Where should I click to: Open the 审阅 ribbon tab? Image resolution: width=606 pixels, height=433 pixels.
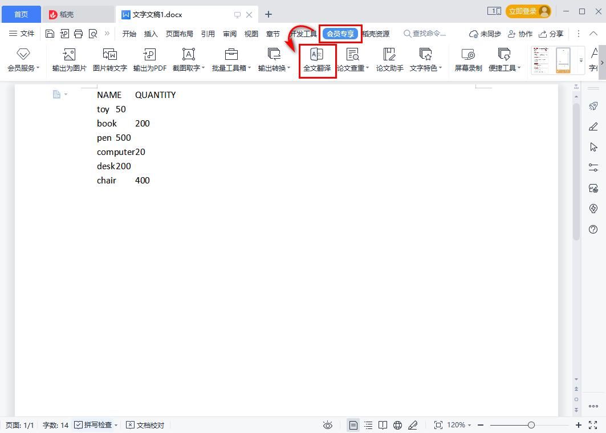[229, 34]
